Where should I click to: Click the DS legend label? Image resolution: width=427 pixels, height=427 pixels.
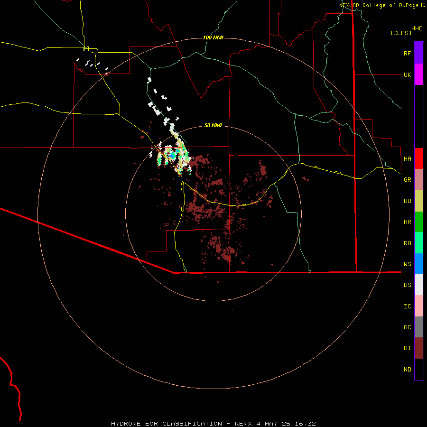click(407, 285)
